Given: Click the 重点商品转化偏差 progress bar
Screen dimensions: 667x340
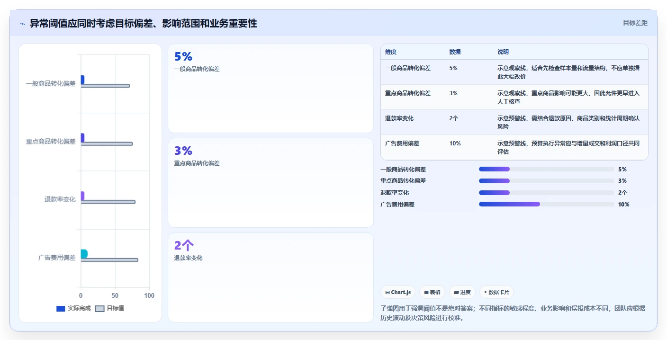Looking at the screenshot, I should pos(546,181).
